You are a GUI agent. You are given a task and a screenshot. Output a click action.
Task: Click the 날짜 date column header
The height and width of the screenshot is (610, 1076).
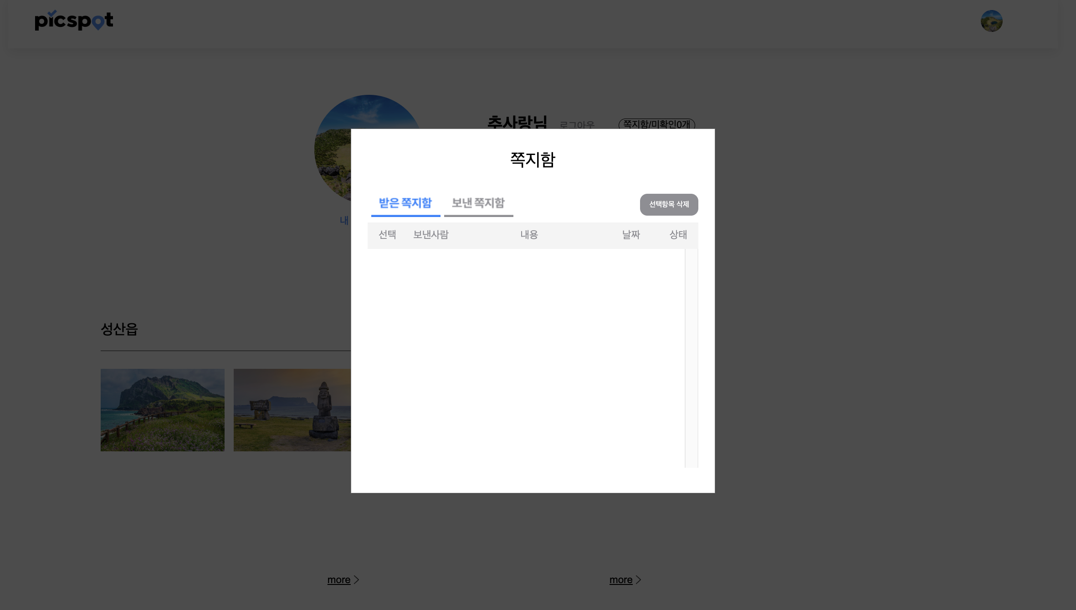631,235
